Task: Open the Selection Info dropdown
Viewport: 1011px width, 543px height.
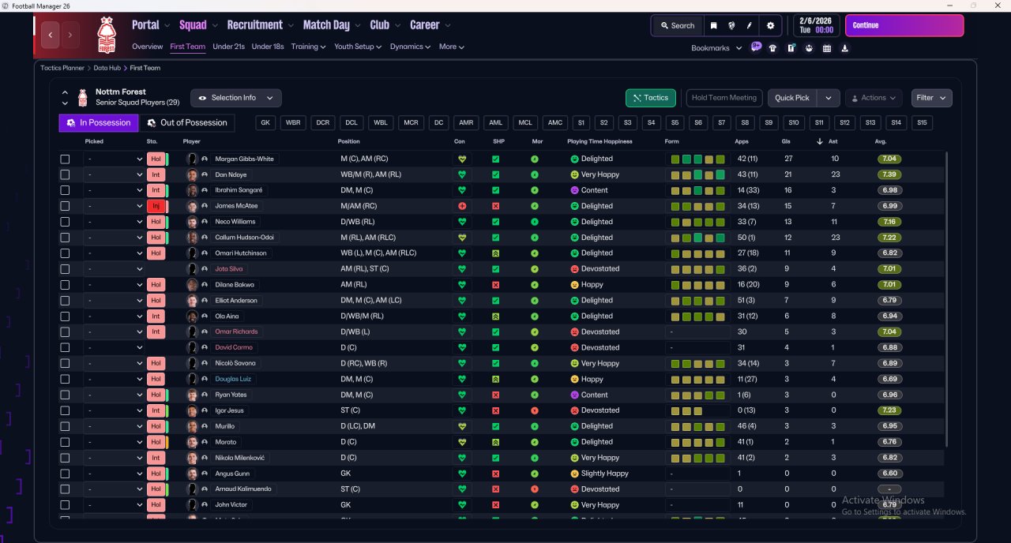Action: click(235, 98)
